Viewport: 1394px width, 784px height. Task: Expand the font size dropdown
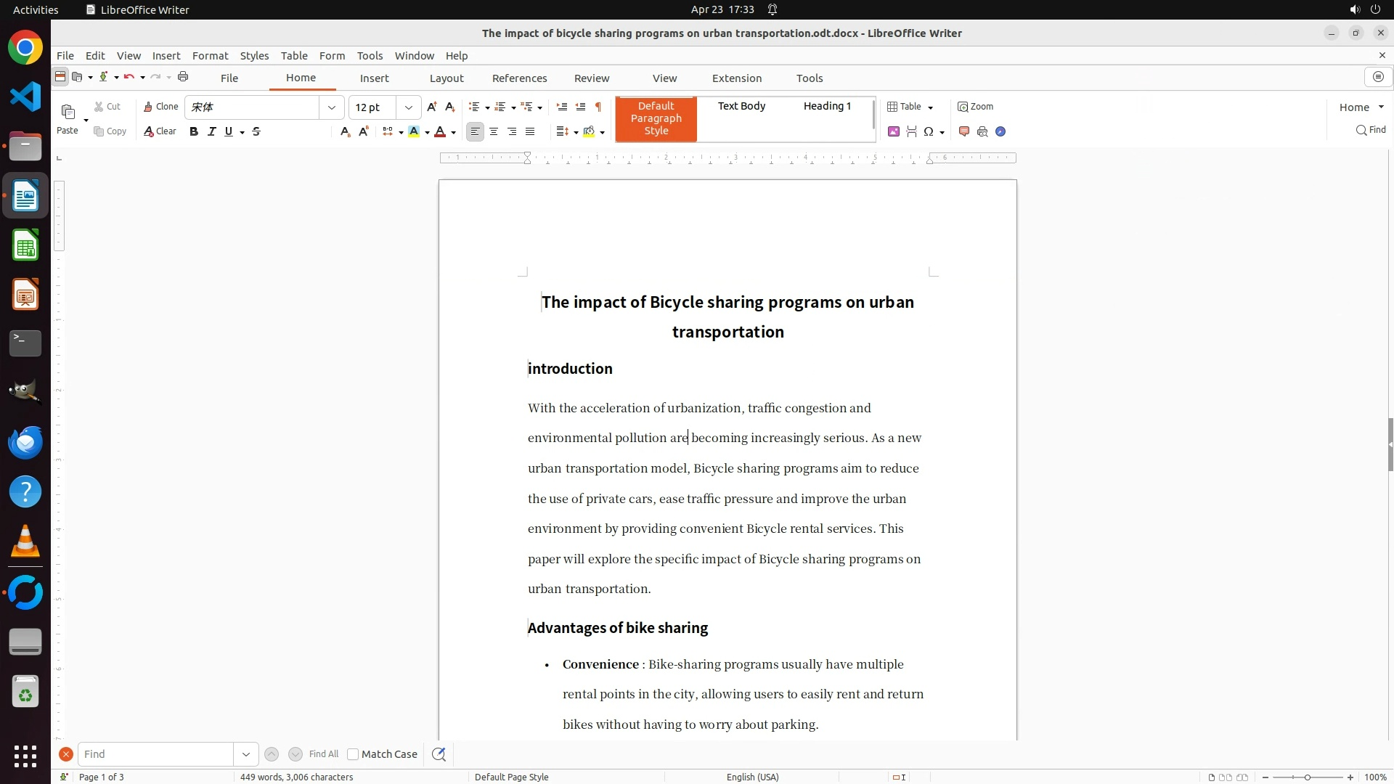pos(409,107)
